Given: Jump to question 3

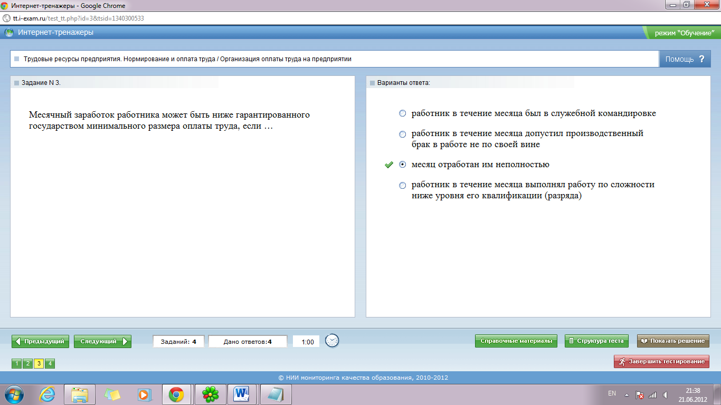Looking at the screenshot, I should [x=39, y=363].
